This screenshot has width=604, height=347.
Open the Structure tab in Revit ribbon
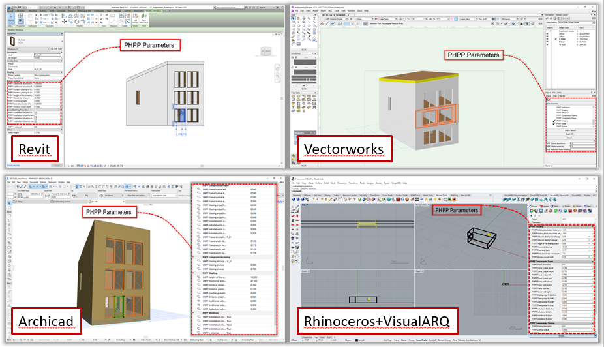coord(33,11)
